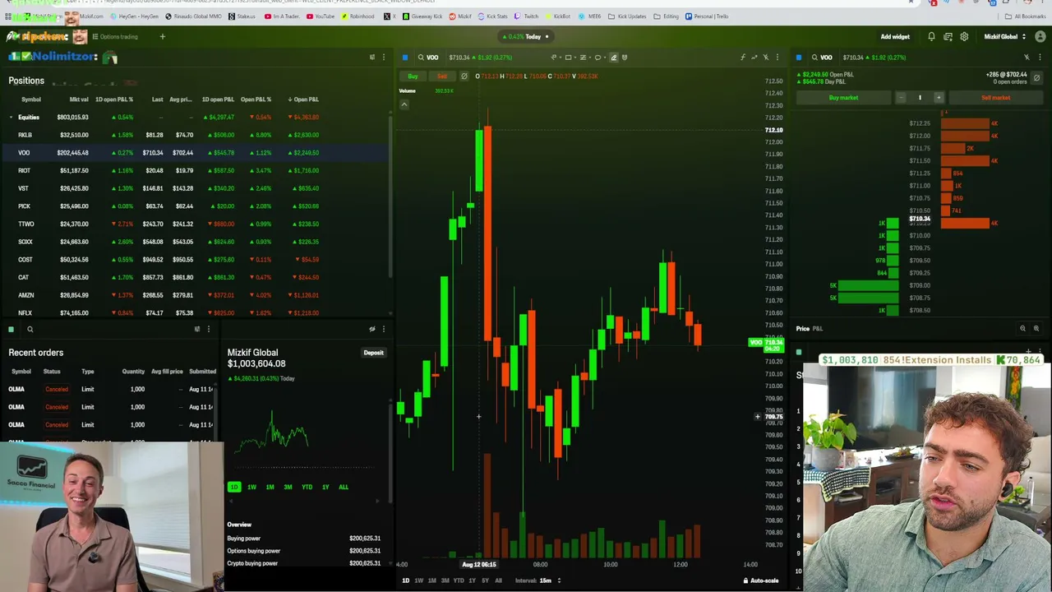Select the chart pencil drawing tool
This screenshot has height=592, width=1052.
click(x=613, y=58)
